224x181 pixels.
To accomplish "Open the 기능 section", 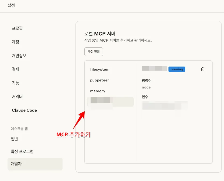I will point(15,83).
